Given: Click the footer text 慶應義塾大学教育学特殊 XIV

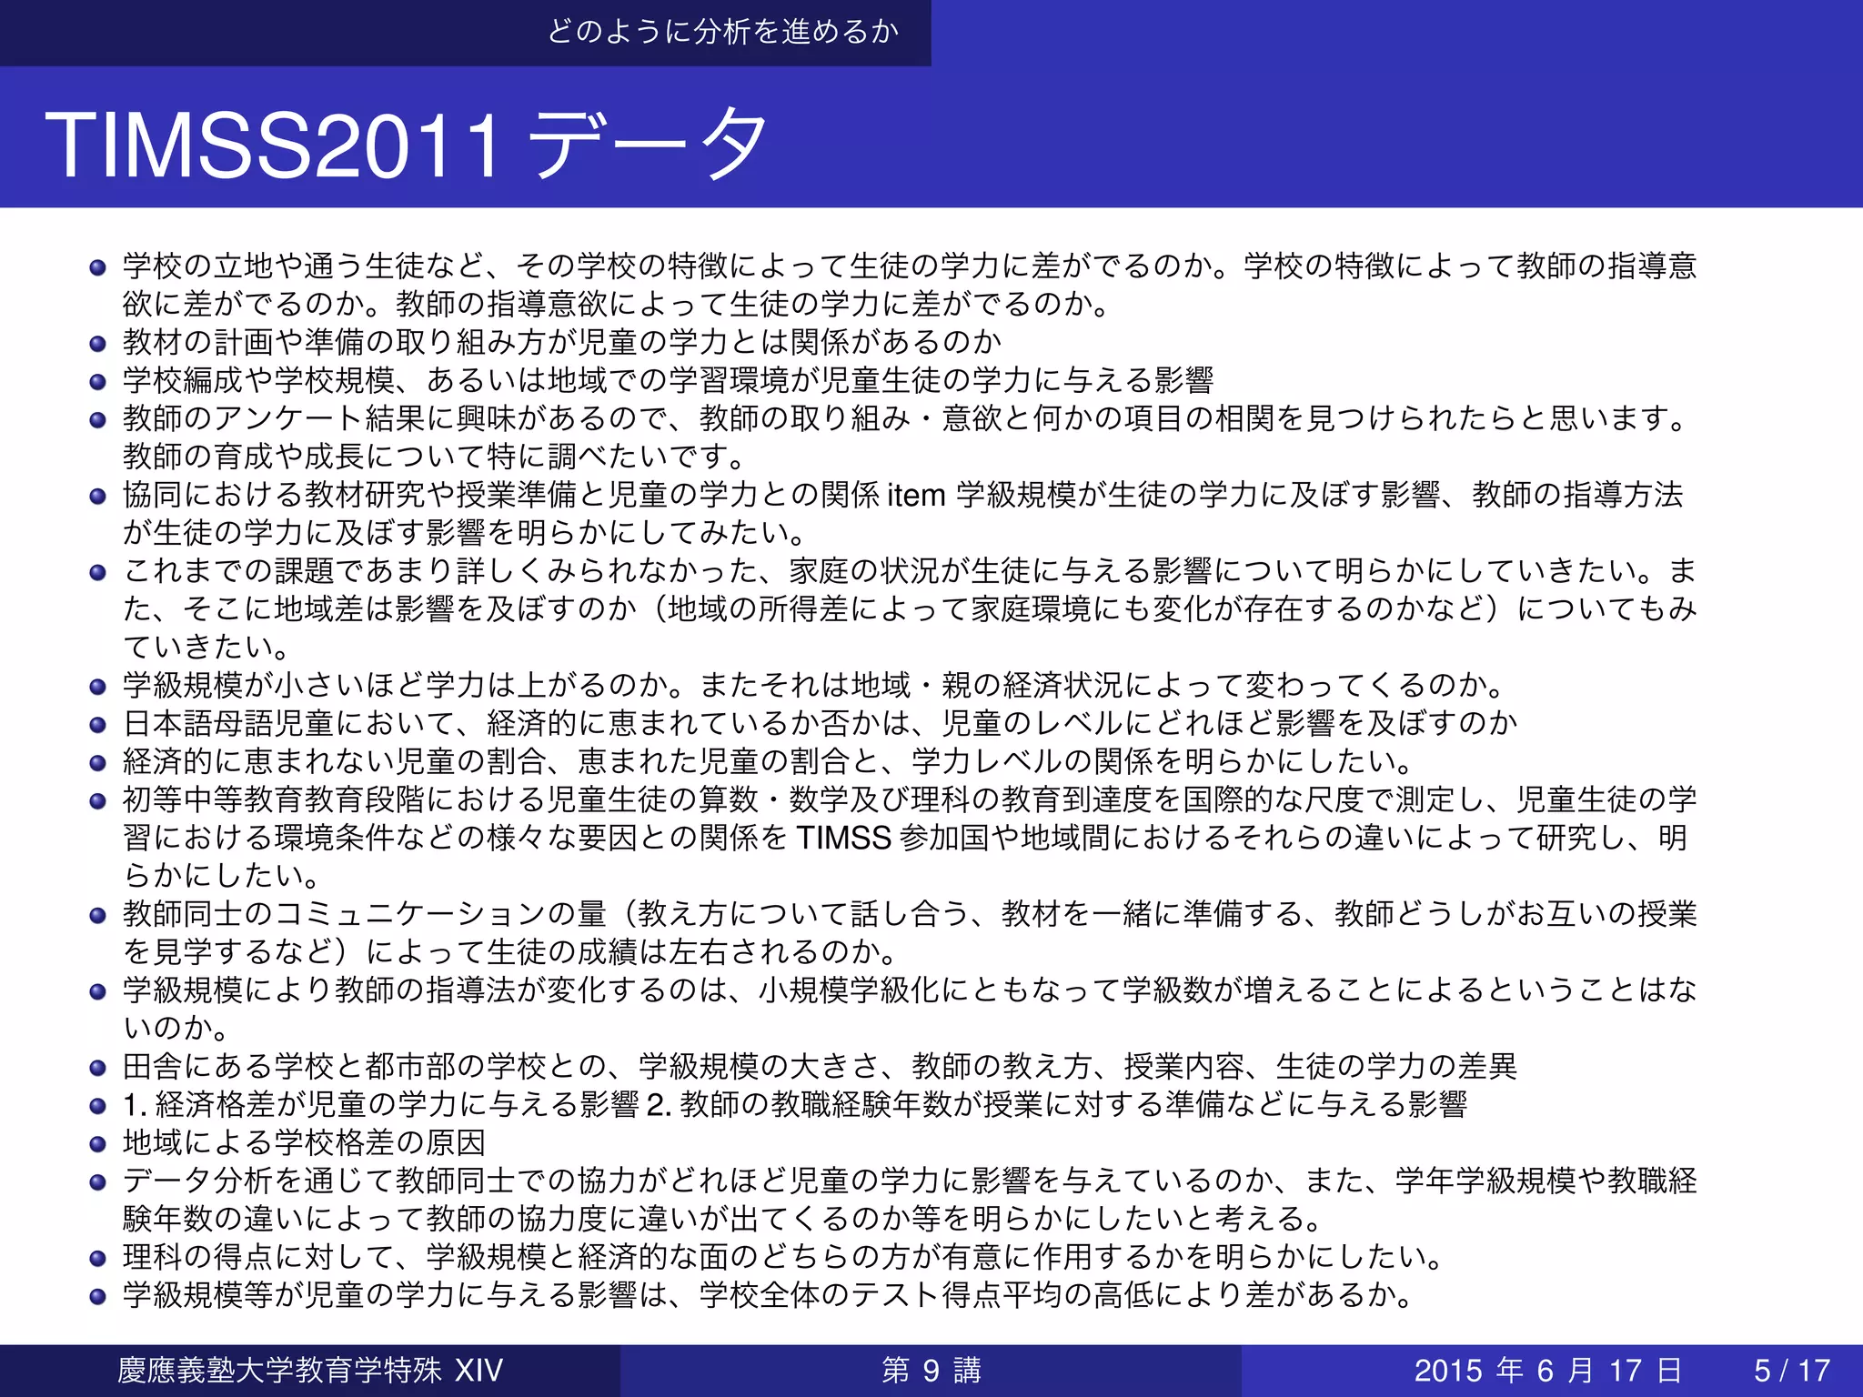Looking at the screenshot, I should [x=310, y=1370].
